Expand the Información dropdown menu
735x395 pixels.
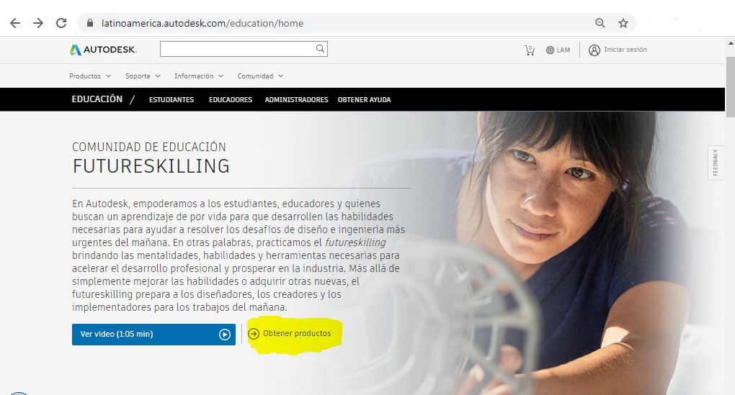coord(199,76)
